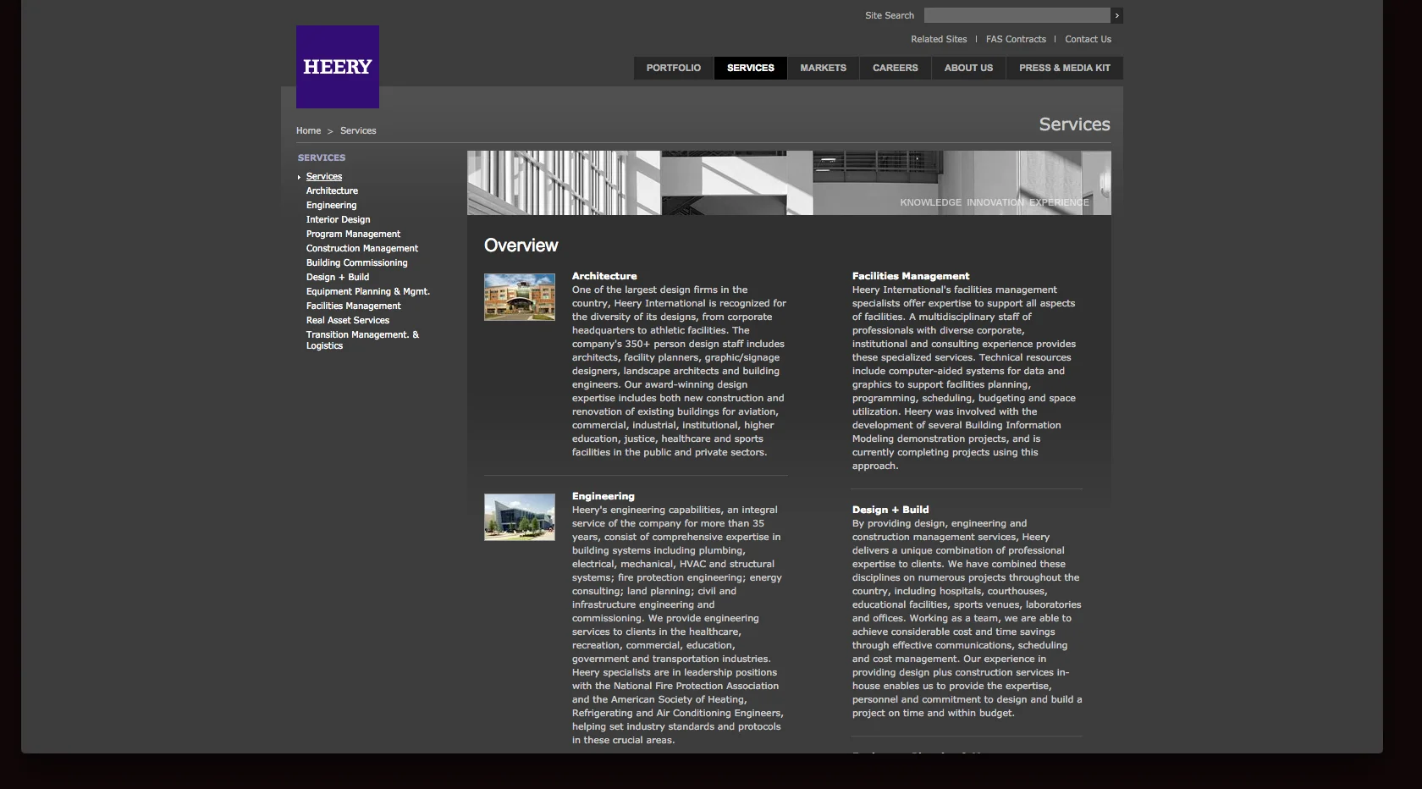Click the FAS Contracts link
The image size is (1422, 789).
[x=1016, y=39]
